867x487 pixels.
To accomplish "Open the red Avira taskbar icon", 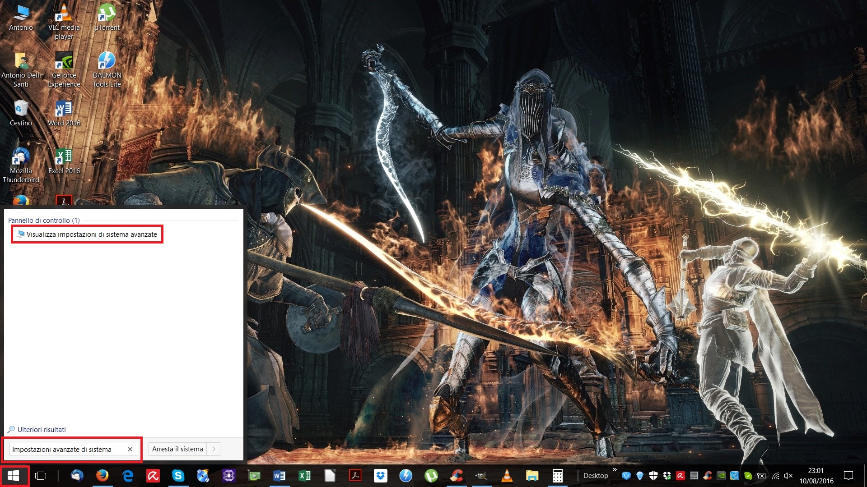I will pos(153,476).
